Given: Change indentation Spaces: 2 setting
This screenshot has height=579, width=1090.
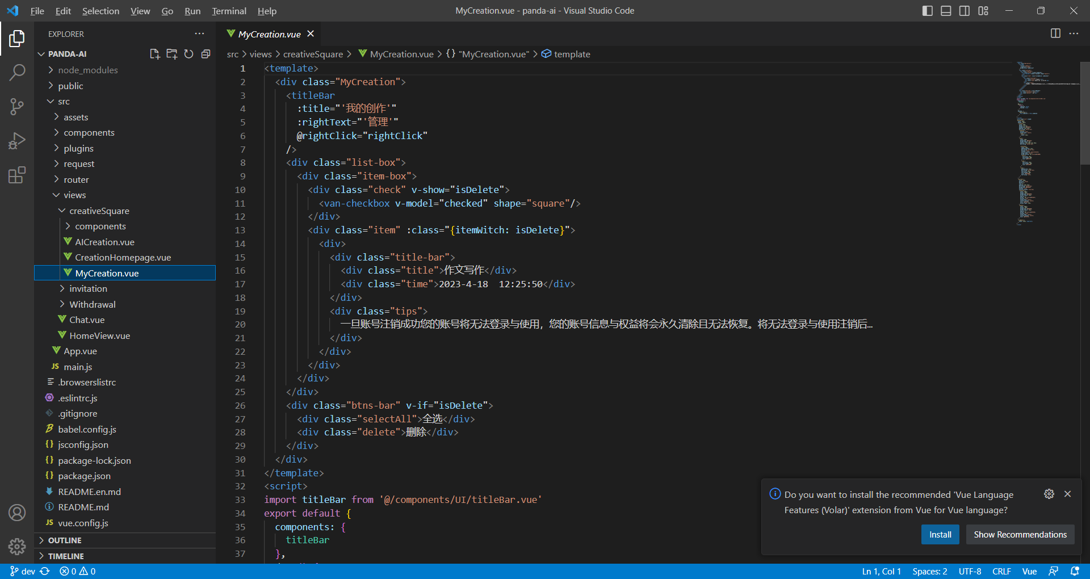Looking at the screenshot, I should pos(929,571).
